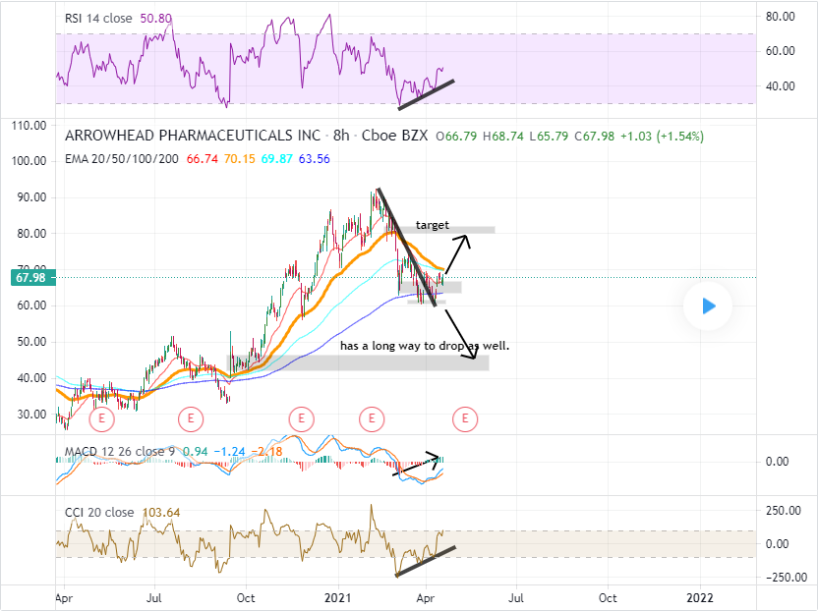818x611 pixels.
Task: Select the downward arrow pointing to lower zone
Action: pyautogui.click(x=464, y=339)
